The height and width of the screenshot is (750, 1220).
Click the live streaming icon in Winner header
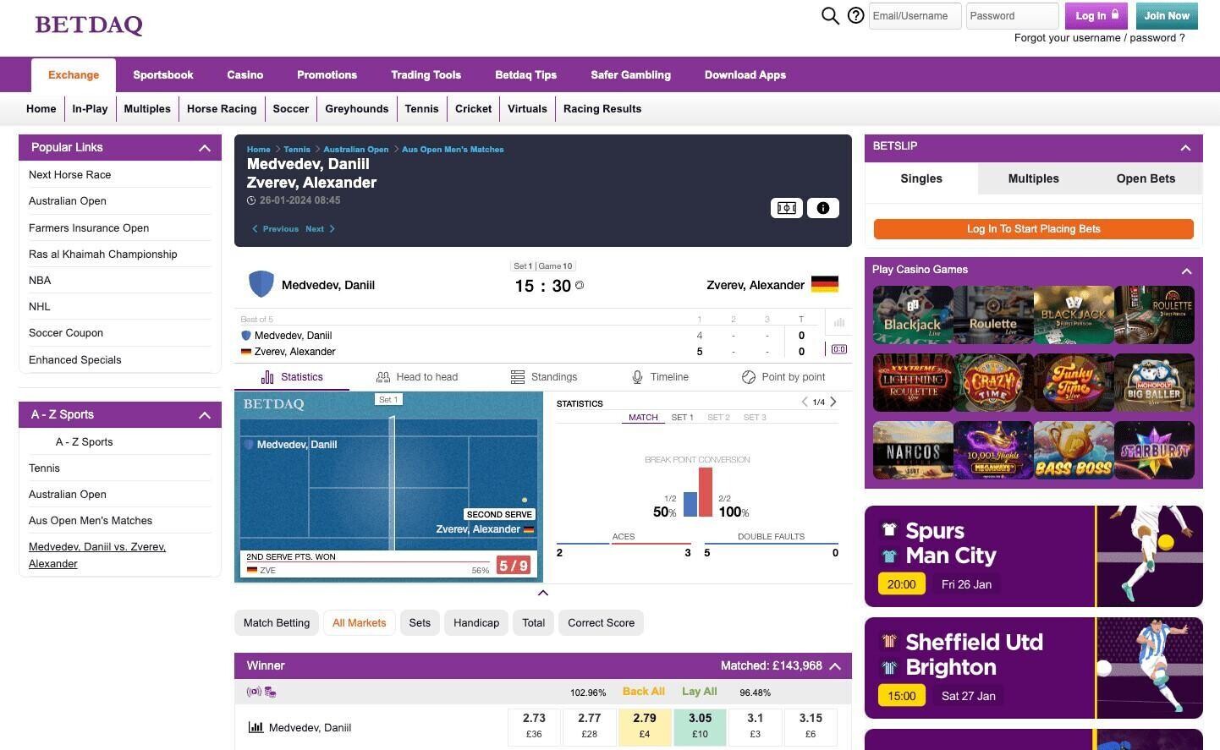(x=254, y=692)
